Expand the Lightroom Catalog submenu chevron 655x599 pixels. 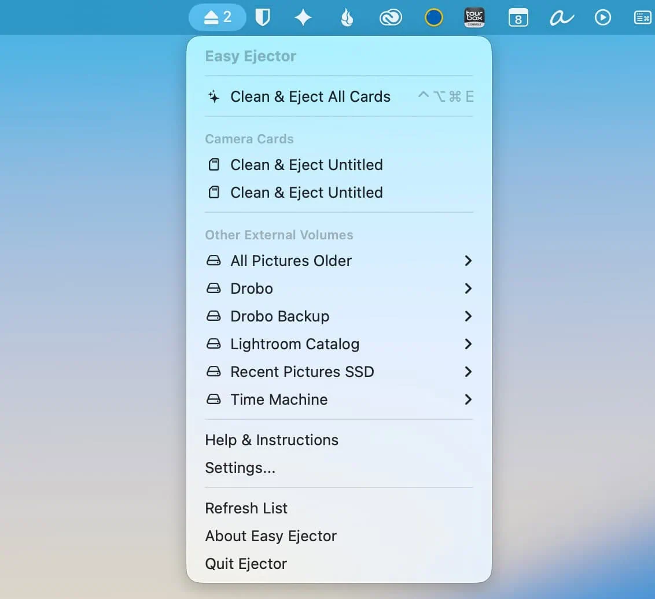click(468, 344)
